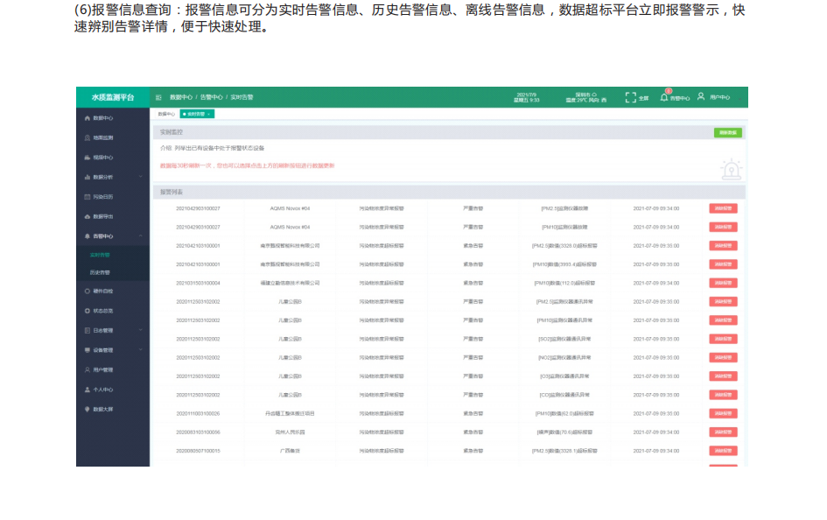The height and width of the screenshot is (520, 827).
Task: Click the 实时监控 panel header
Action: click(x=449, y=132)
